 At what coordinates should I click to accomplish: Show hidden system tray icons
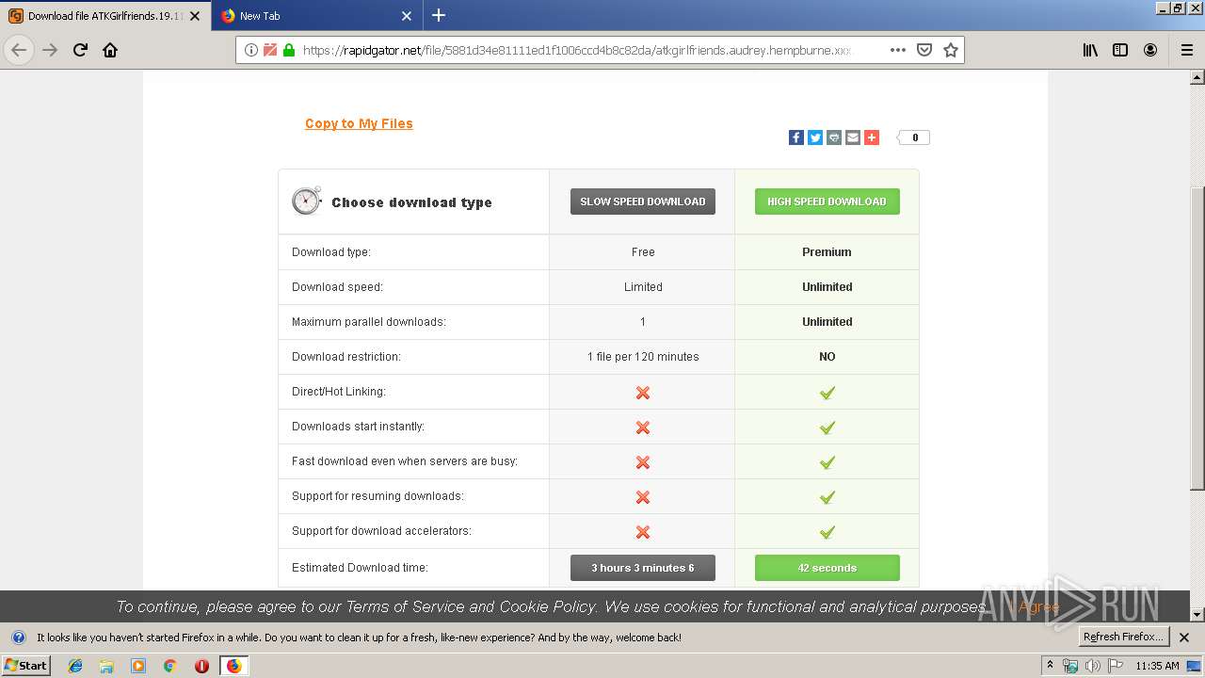click(1050, 666)
